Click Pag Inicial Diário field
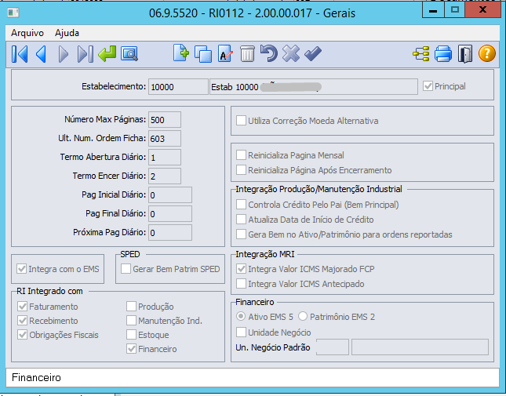Screen dimensions: 506x396 (x=170, y=194)
